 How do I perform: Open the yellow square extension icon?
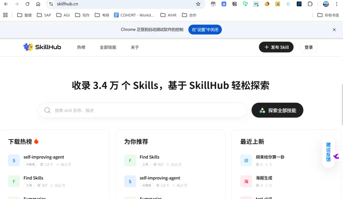277,4
